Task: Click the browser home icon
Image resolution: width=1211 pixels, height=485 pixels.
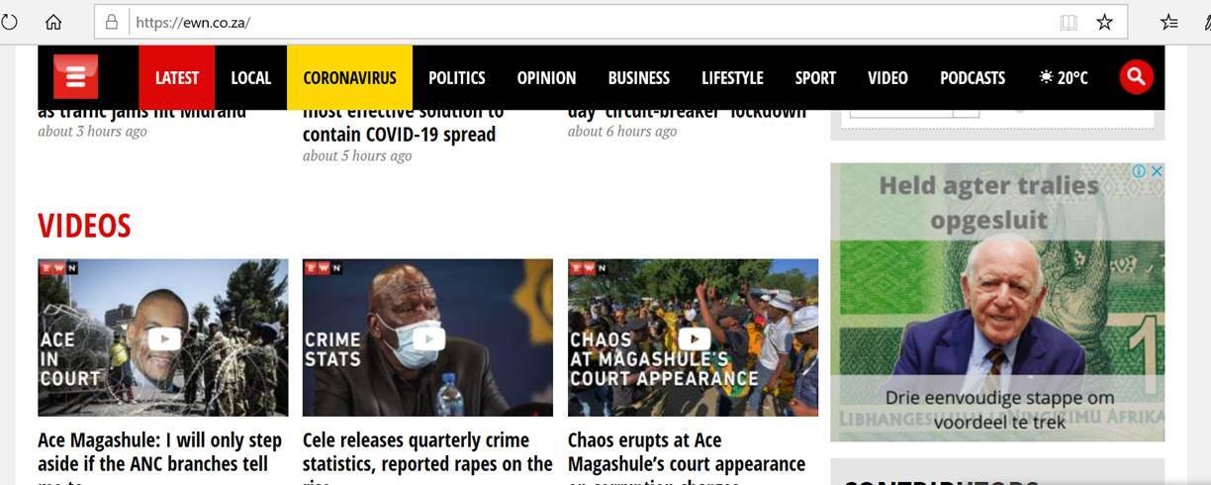Action: 53,22
